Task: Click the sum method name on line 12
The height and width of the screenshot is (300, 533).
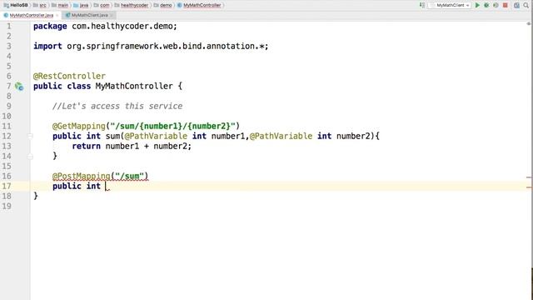Action: [112, 136]
